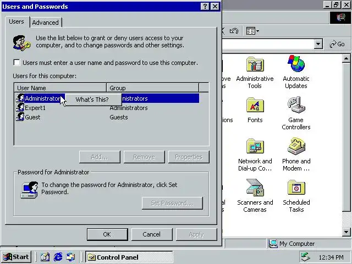The height and width of the screenshot is (264, 352).
Task: Click the Guest user icon in list
Action: point(20,117)
